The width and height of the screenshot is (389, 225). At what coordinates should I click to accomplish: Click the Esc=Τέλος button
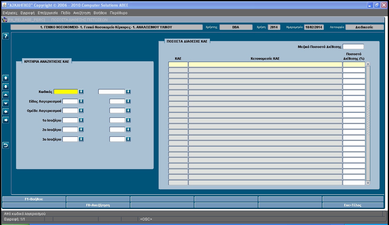(353, 205)
